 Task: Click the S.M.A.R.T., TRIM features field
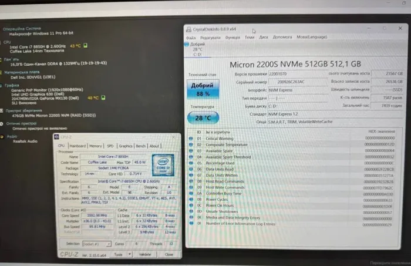click(335, 122)
